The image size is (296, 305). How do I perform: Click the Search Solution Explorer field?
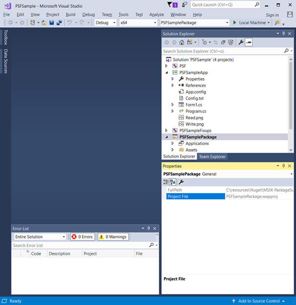point(228,51)
